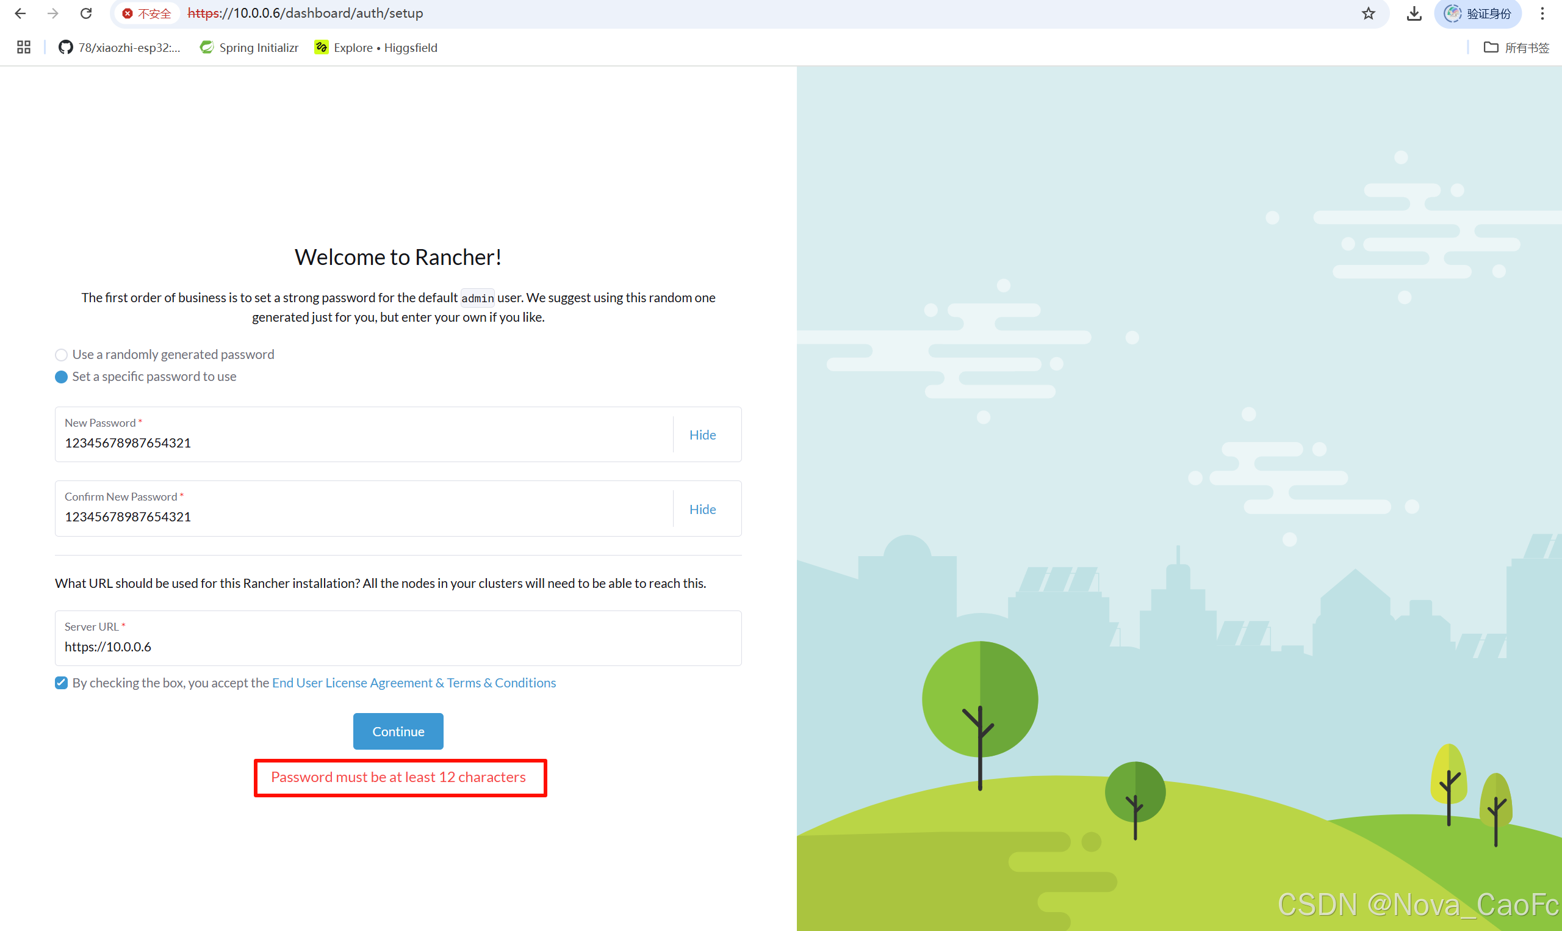Open the Spring Initializr bookmark
Viewport: 1562px width, 931px height.
click(249, 48)
